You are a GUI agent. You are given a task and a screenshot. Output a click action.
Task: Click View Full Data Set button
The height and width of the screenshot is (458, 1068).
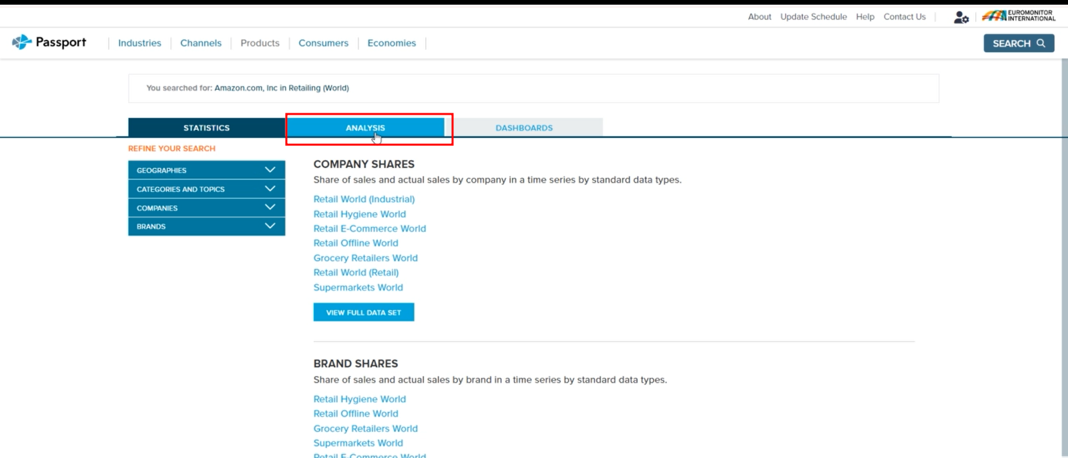click(x=364, y=313)
